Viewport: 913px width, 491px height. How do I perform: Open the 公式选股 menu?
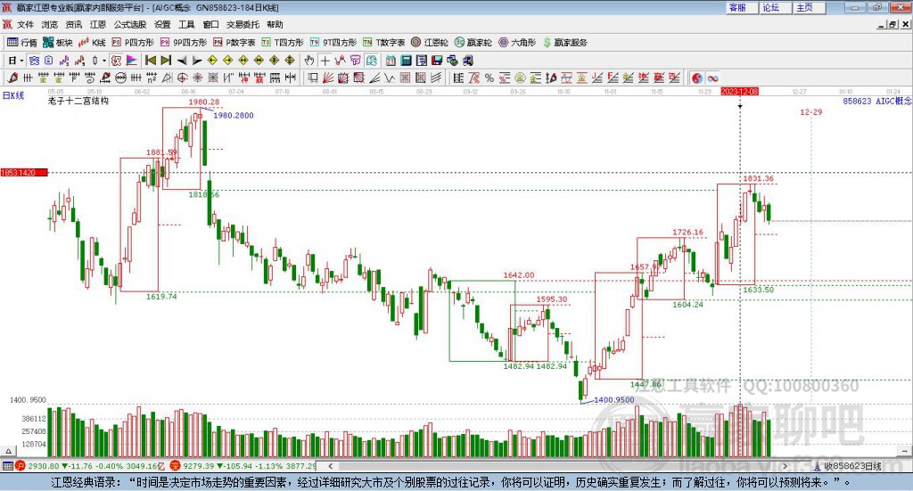coord(130,24)
